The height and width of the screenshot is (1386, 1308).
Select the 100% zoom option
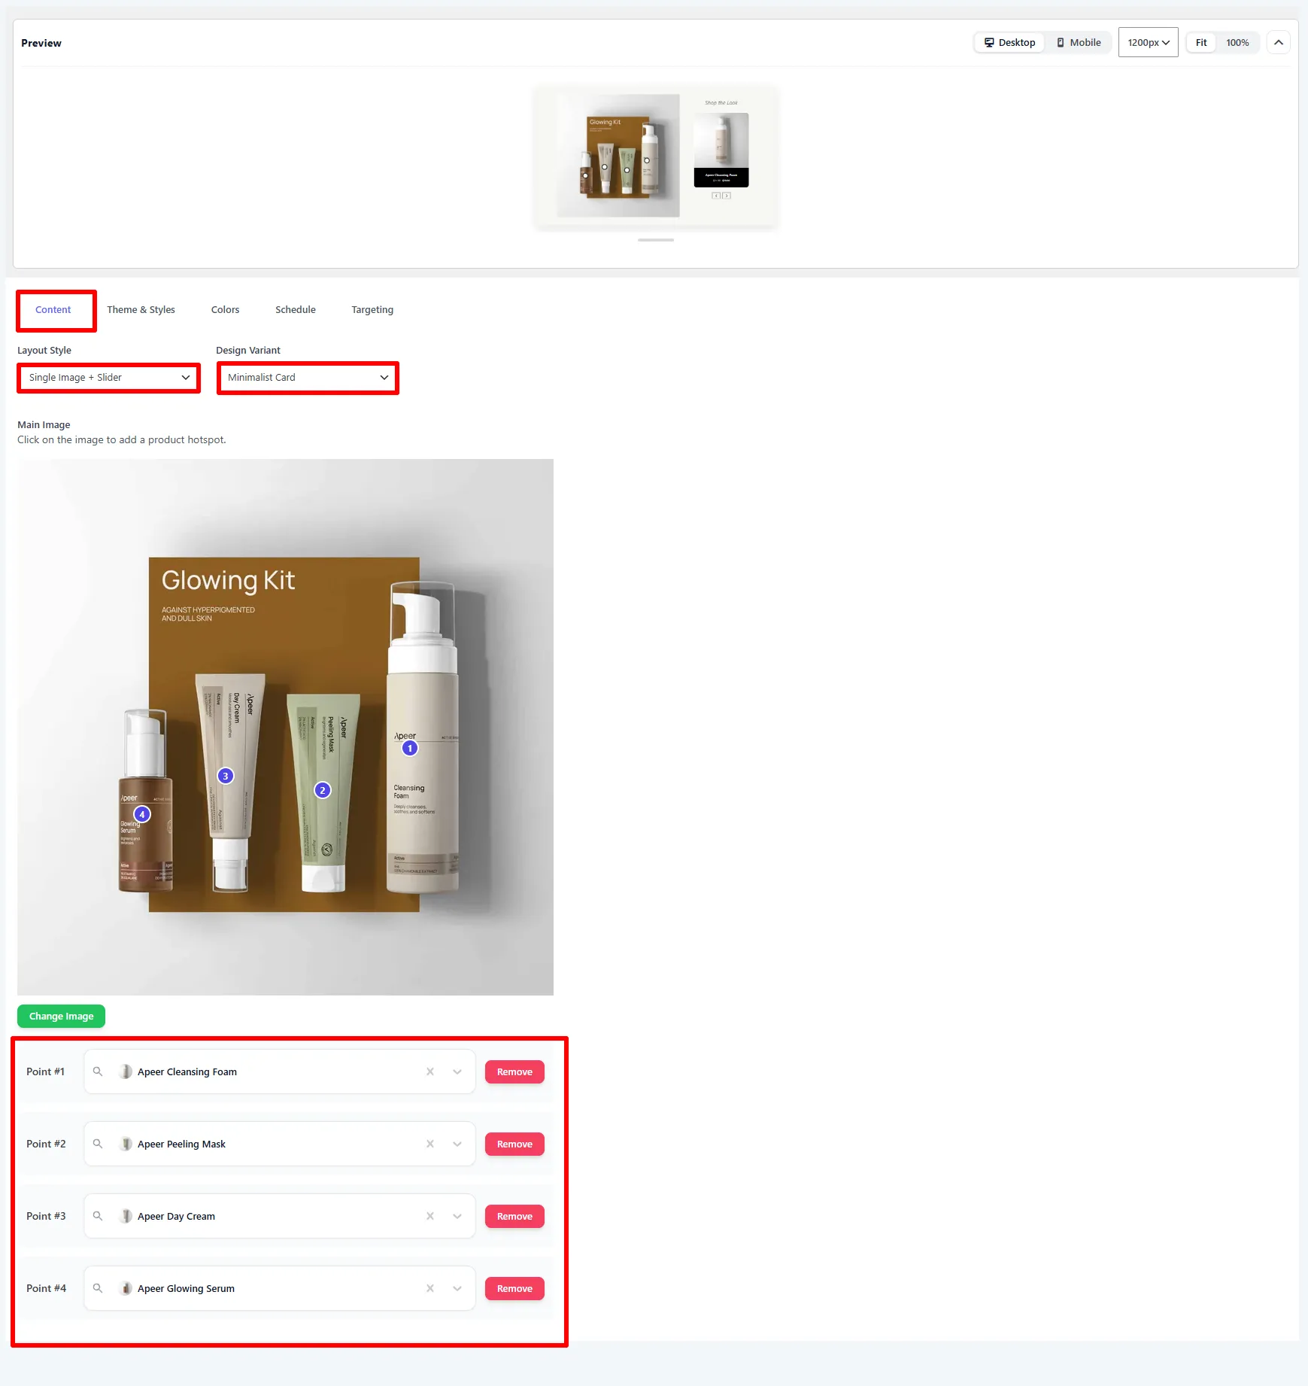click(x=1237, y=43)
